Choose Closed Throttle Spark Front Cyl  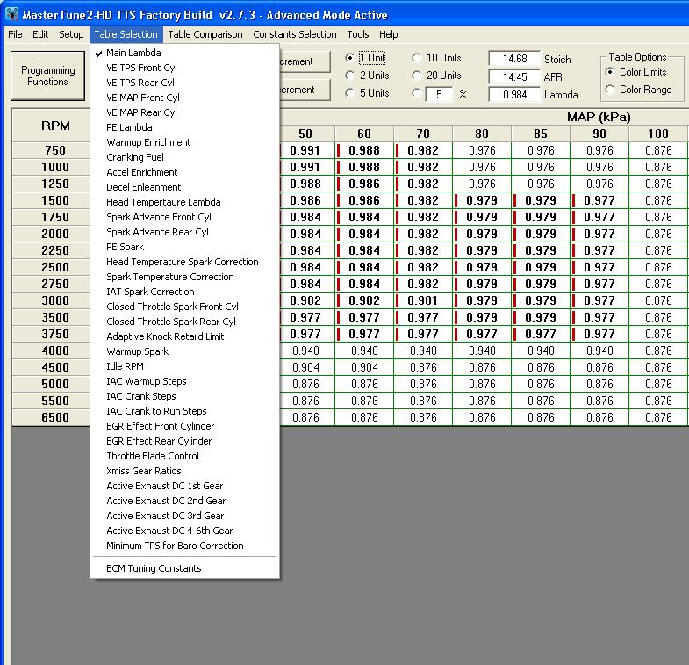[x=184, y=307]
